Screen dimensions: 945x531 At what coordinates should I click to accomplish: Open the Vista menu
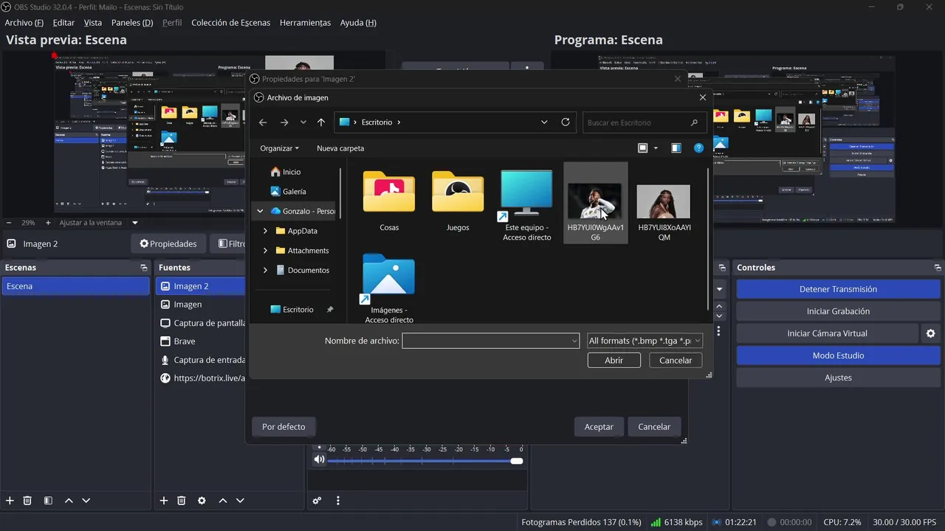pyautogui.click(x=93, y=23)
